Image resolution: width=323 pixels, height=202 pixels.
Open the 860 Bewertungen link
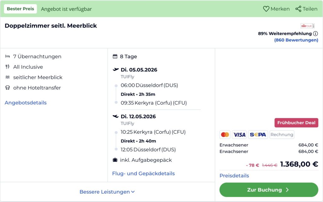pyautogui.click(x=296, y=40)
